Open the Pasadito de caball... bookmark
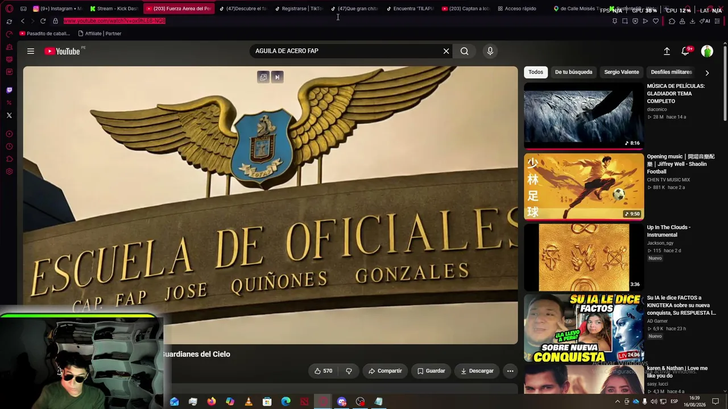Screen dimensions: 728x409 45,34
